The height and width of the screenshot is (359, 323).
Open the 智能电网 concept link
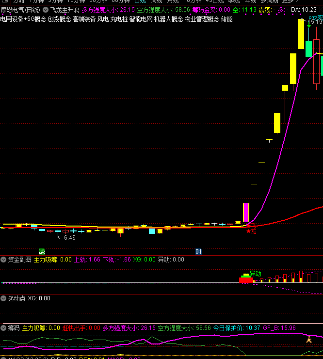pyautogui.click(x=141, y=19)
